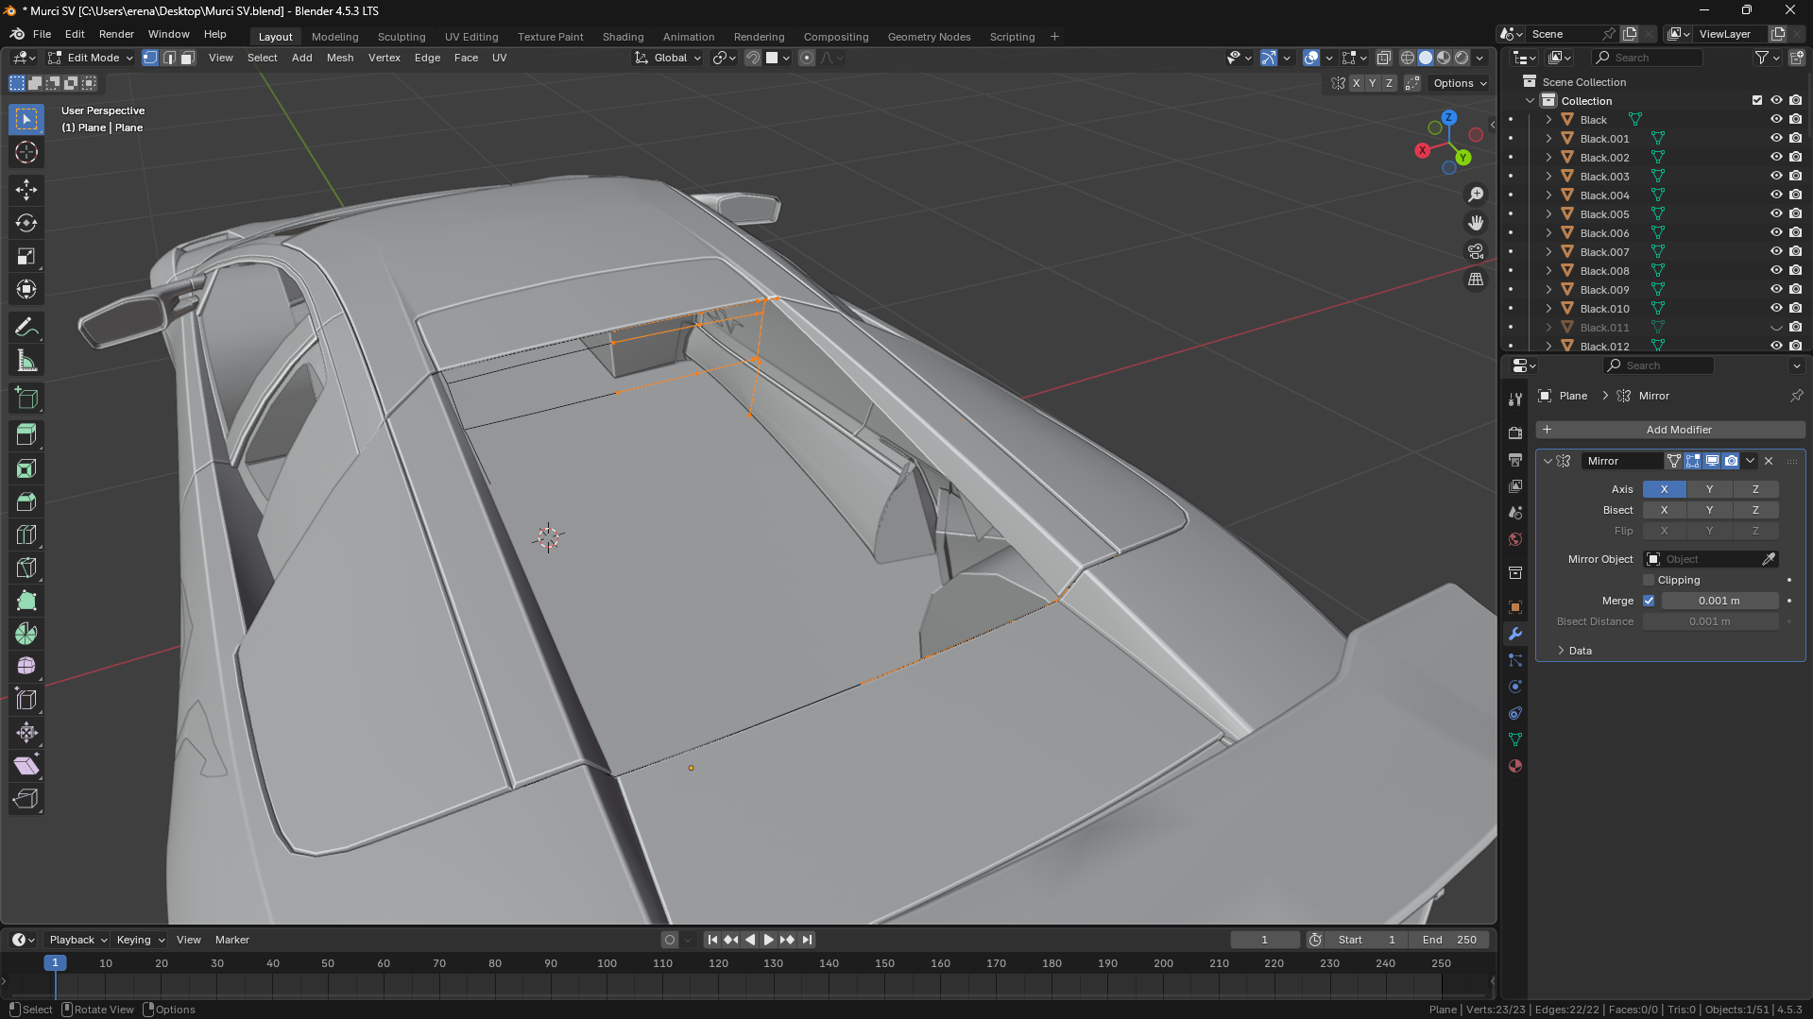This screenshot has width=1813, height=1019.
Task: Open the Modifiers properties tab wrench icon
Action: pos(1515,634)
